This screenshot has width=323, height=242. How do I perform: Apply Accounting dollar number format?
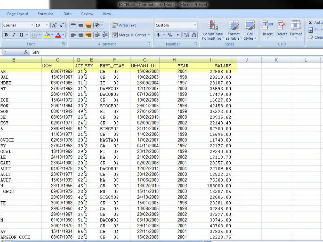pos(158,35)
